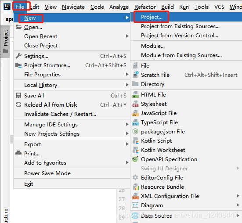This screenshot has height=223, width=242.
Task: Expand the Manage IDE Settings submenu arrow
Action: (x=127, y=124)
